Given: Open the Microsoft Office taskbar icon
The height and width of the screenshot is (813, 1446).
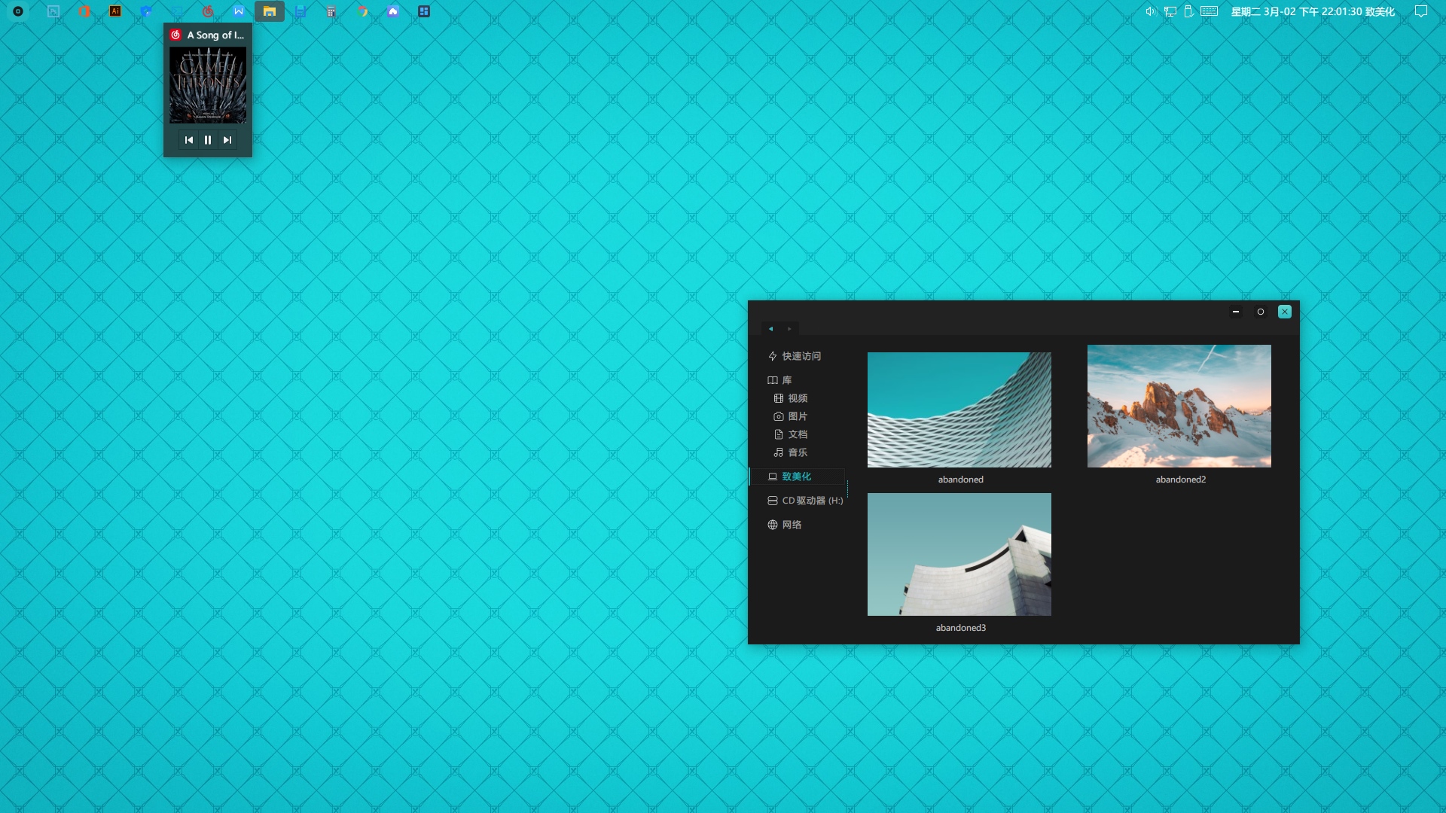Looking at the screenshot, I should tap(84, 11).
